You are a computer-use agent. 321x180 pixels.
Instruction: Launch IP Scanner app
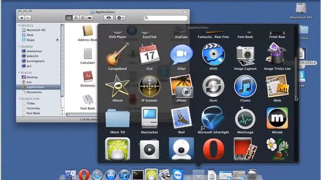click(x=149, y=86)
